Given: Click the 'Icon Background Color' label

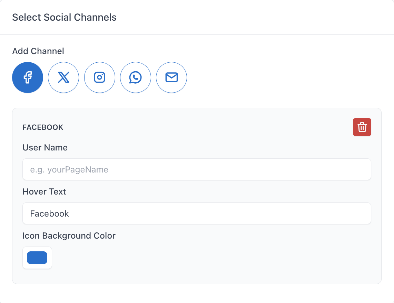Looking at the screenshot, I should click(69, 236).
